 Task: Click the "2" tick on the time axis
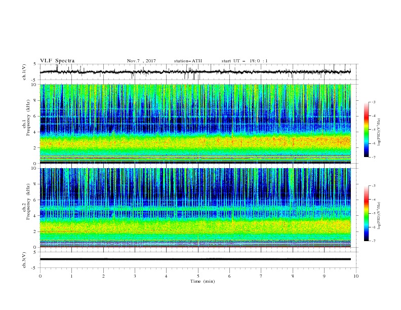click(103, 276)
